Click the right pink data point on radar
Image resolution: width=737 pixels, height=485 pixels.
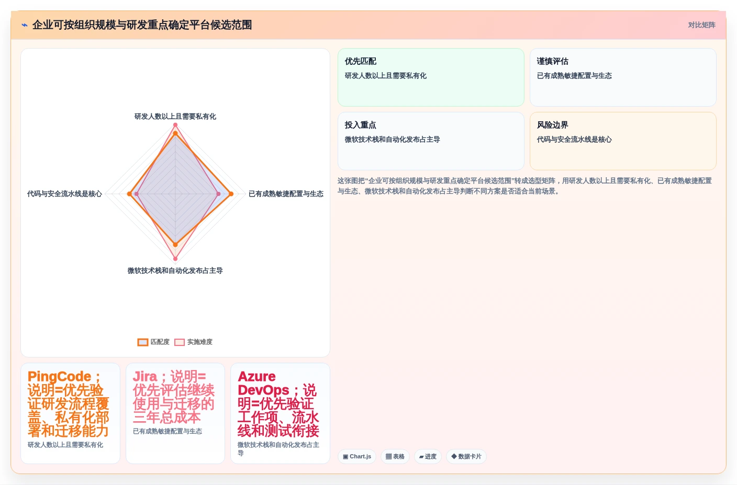point(219,194)
